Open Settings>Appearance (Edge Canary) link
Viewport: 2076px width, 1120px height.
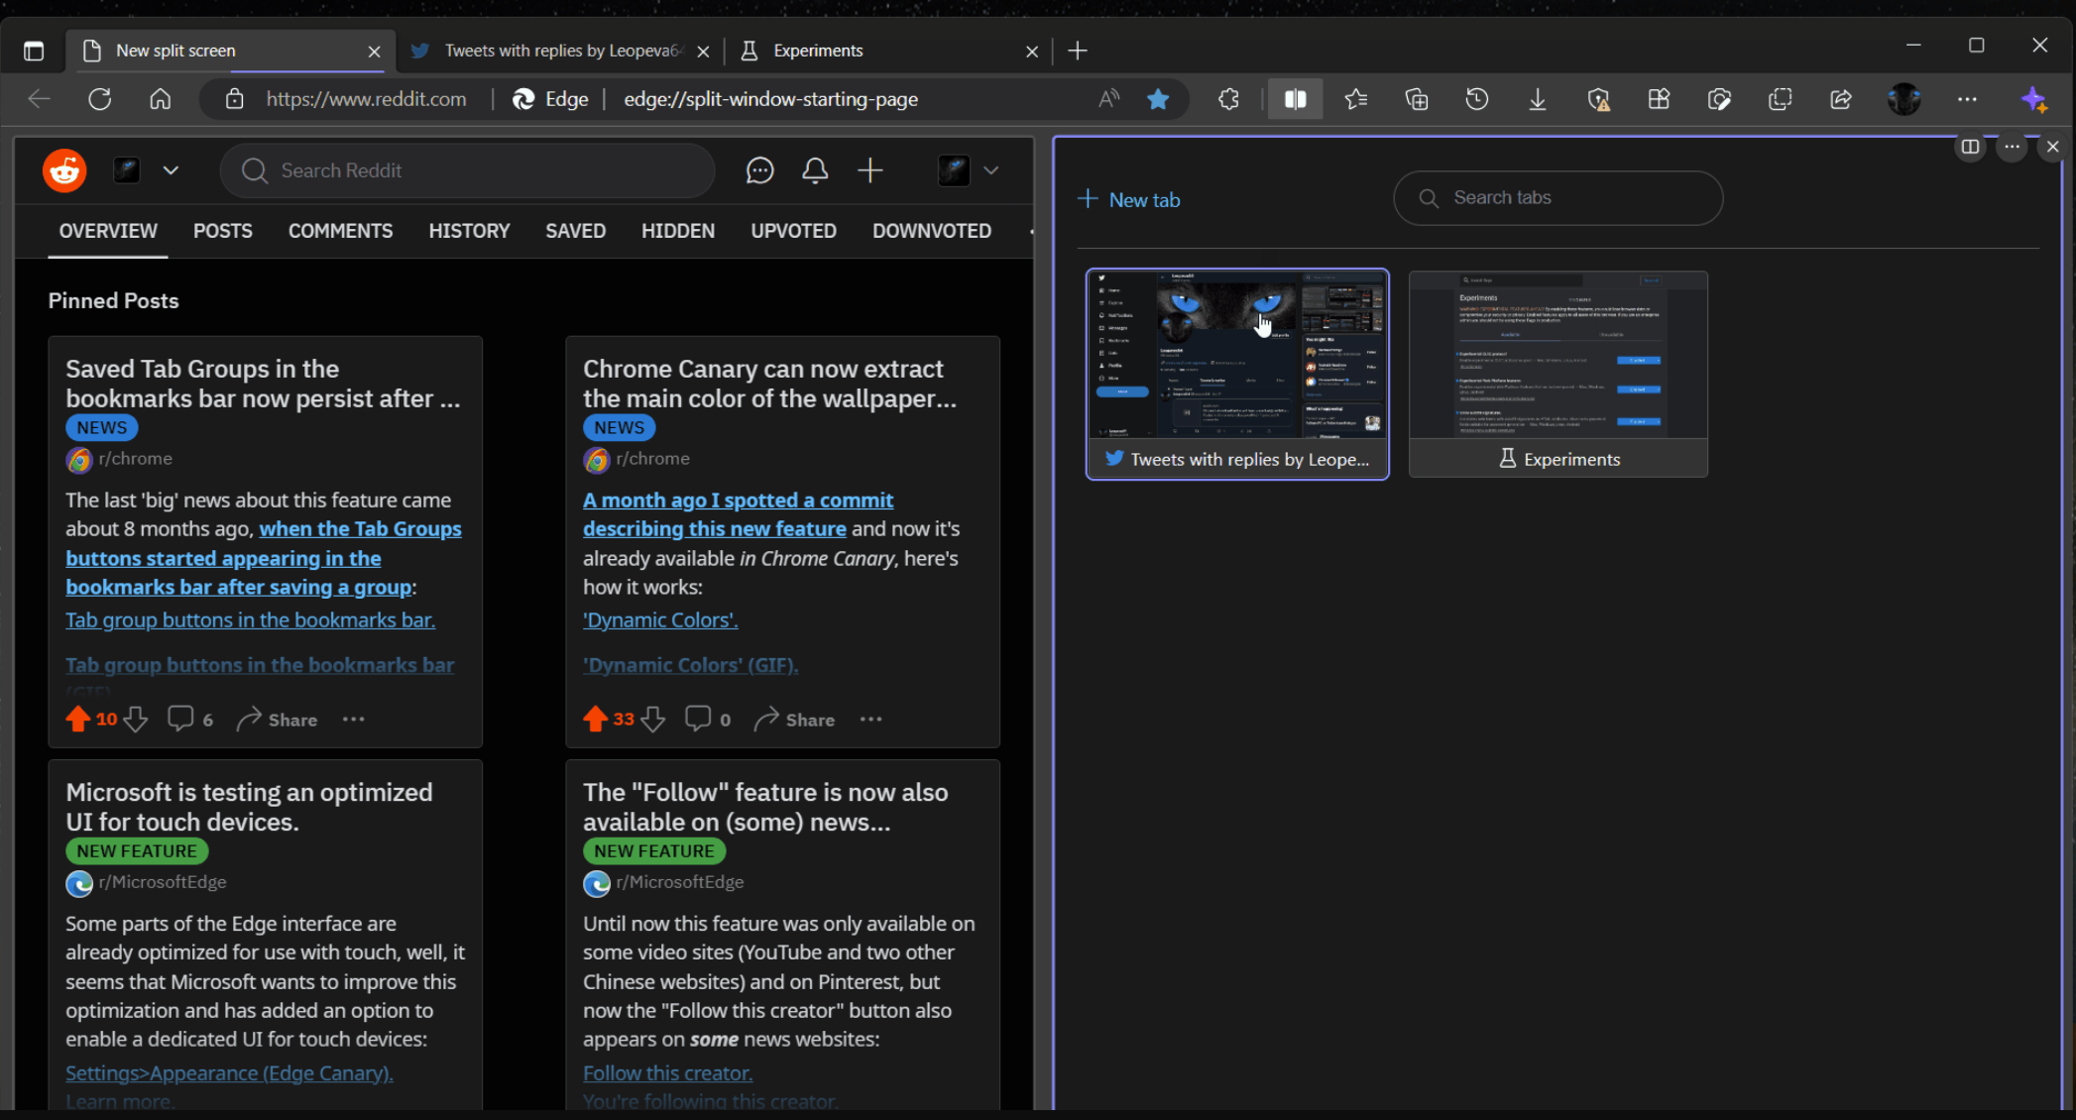[x=229, y=1072]
